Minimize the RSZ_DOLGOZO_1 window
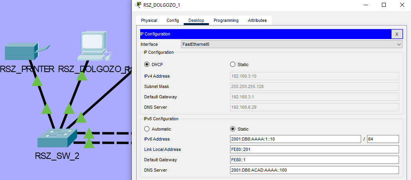411x180 pixels. pyautogui.click(x=365, y=5)
